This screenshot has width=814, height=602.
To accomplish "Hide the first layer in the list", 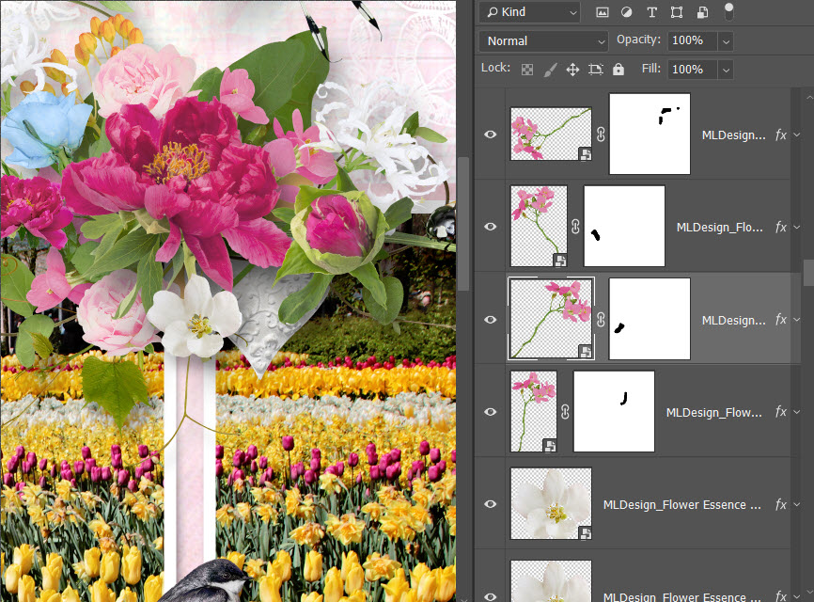I will [491, 135].
